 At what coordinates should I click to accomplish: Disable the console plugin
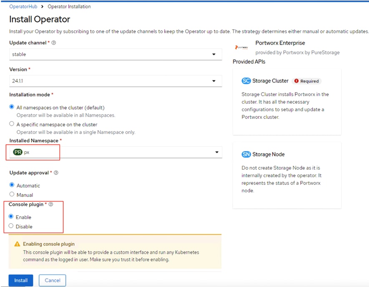click(11, 226)
